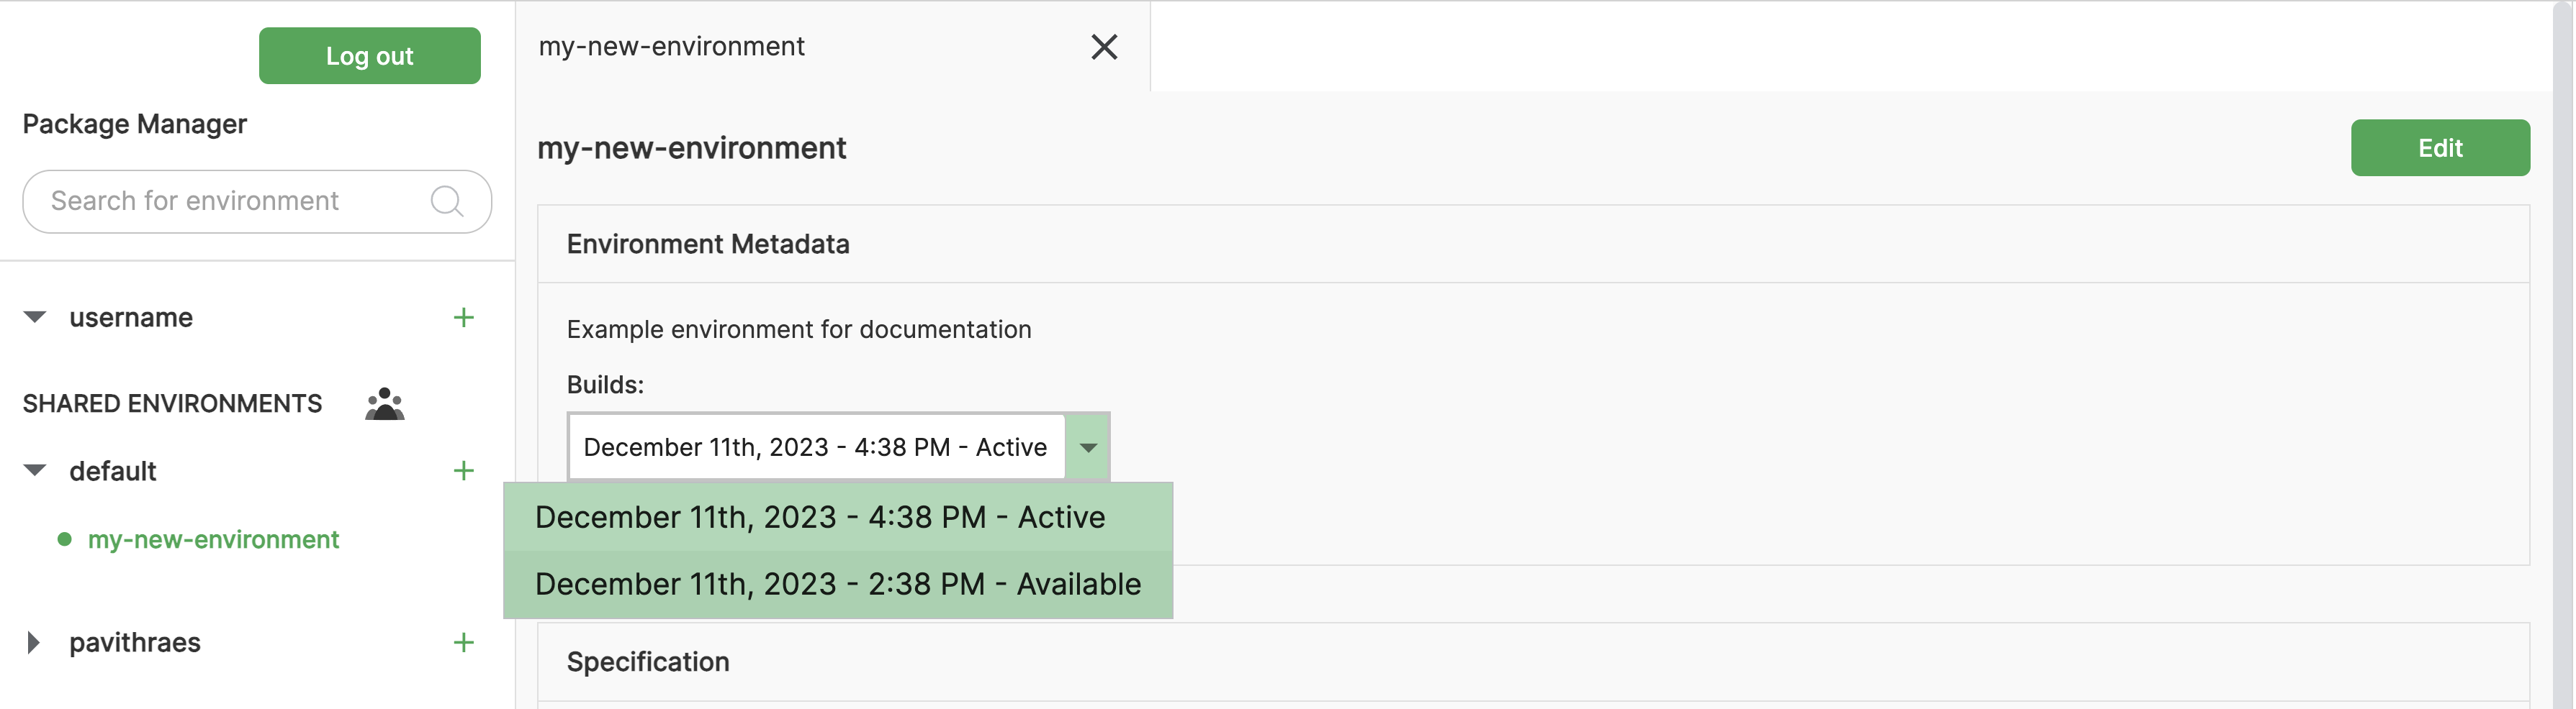The image size is (2576, 709).
Task: Choose the 2:38 PM Available build option
Action: point(837,584)
